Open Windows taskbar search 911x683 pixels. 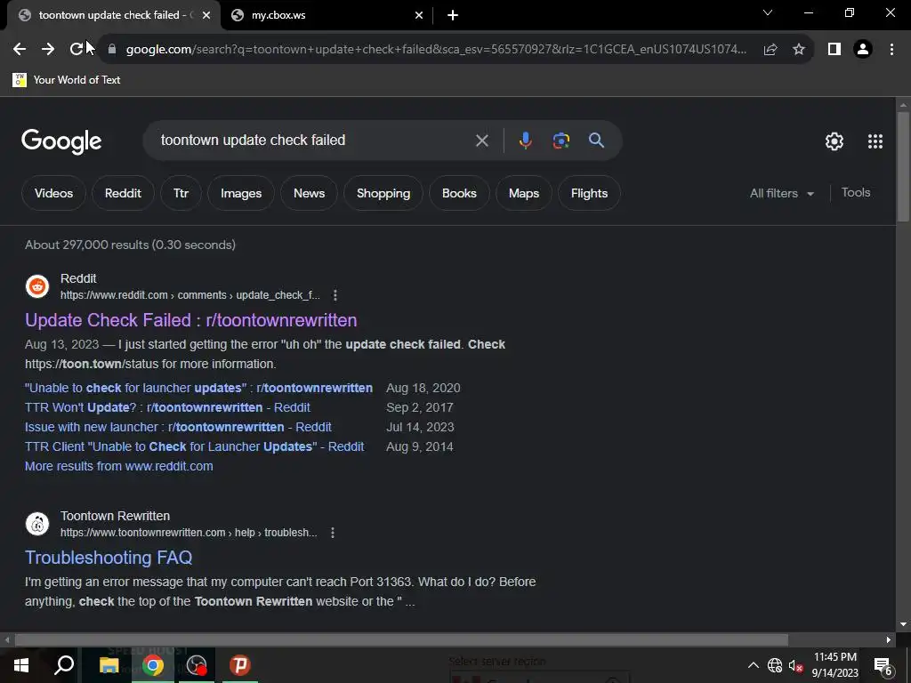tap(64, 665)
